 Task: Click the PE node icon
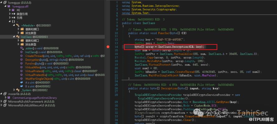click(x=13, y=10)
